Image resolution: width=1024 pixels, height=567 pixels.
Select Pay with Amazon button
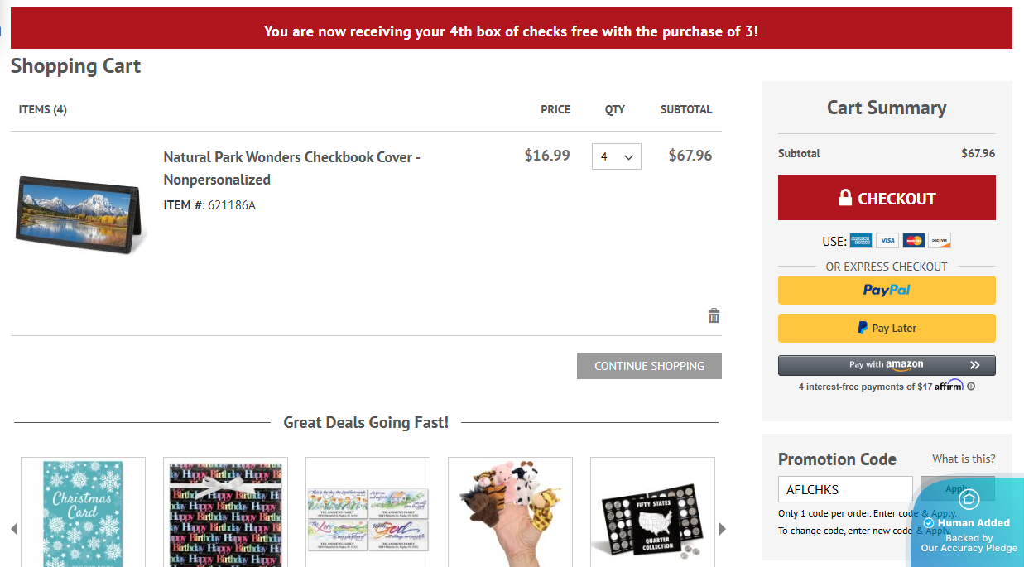pyautogui.click(x=887, y=365)
